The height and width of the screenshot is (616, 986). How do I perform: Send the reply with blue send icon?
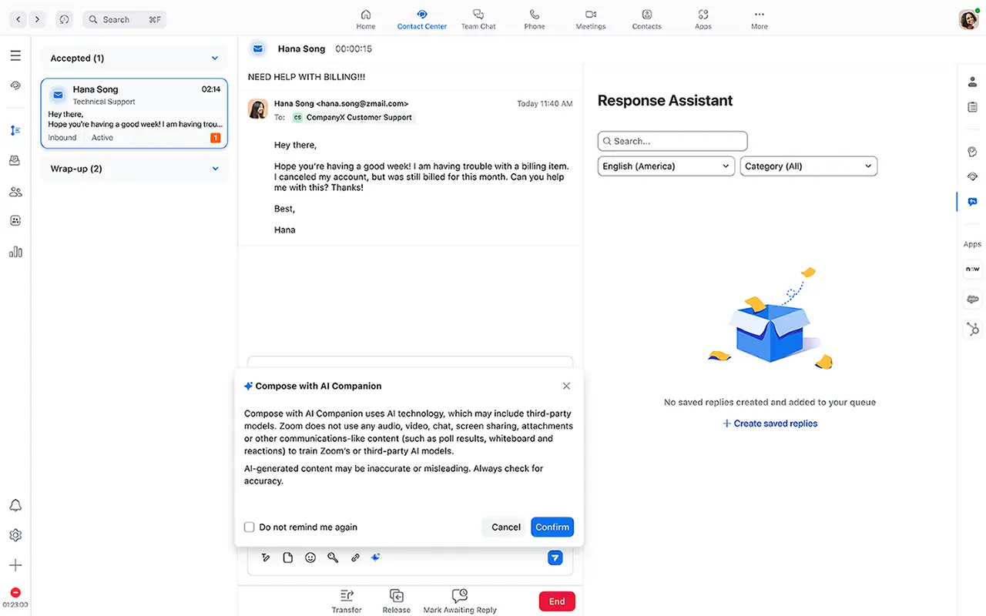tap(555, 557)
